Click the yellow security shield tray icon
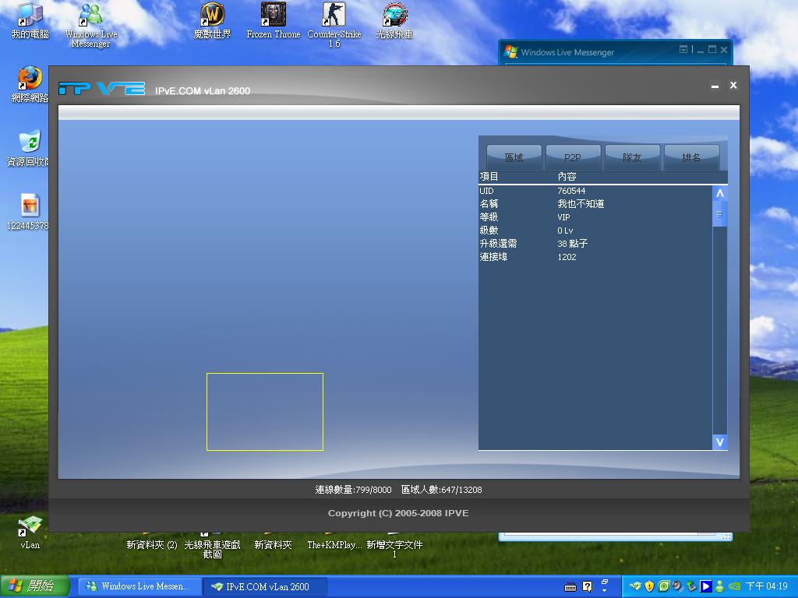798x598 pixels. coord(649,586)
